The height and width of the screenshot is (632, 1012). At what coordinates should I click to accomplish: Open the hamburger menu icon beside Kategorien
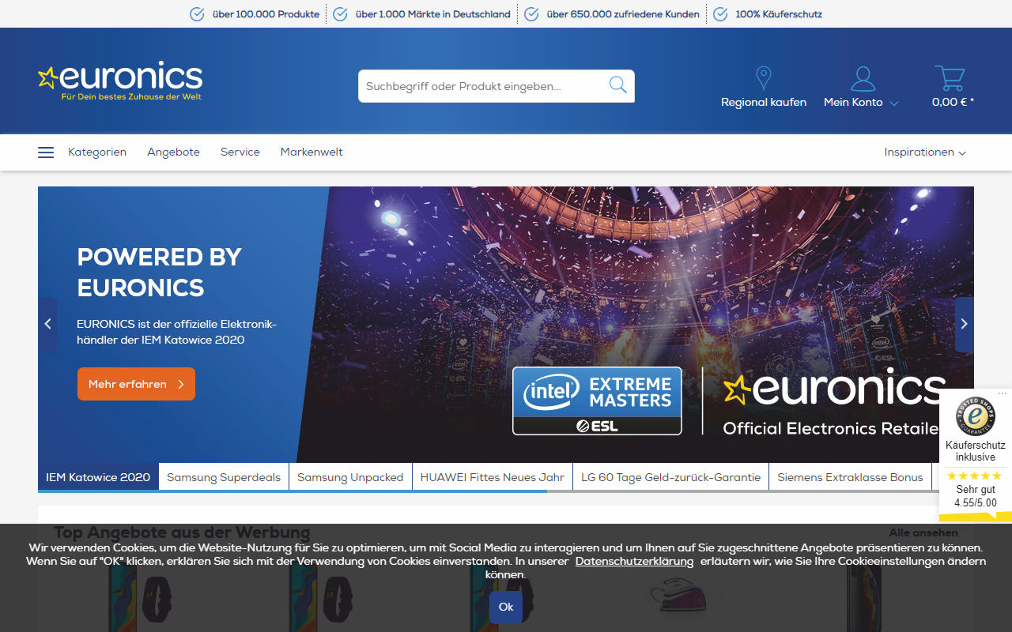pyautogui.click(x=46, y=152)
